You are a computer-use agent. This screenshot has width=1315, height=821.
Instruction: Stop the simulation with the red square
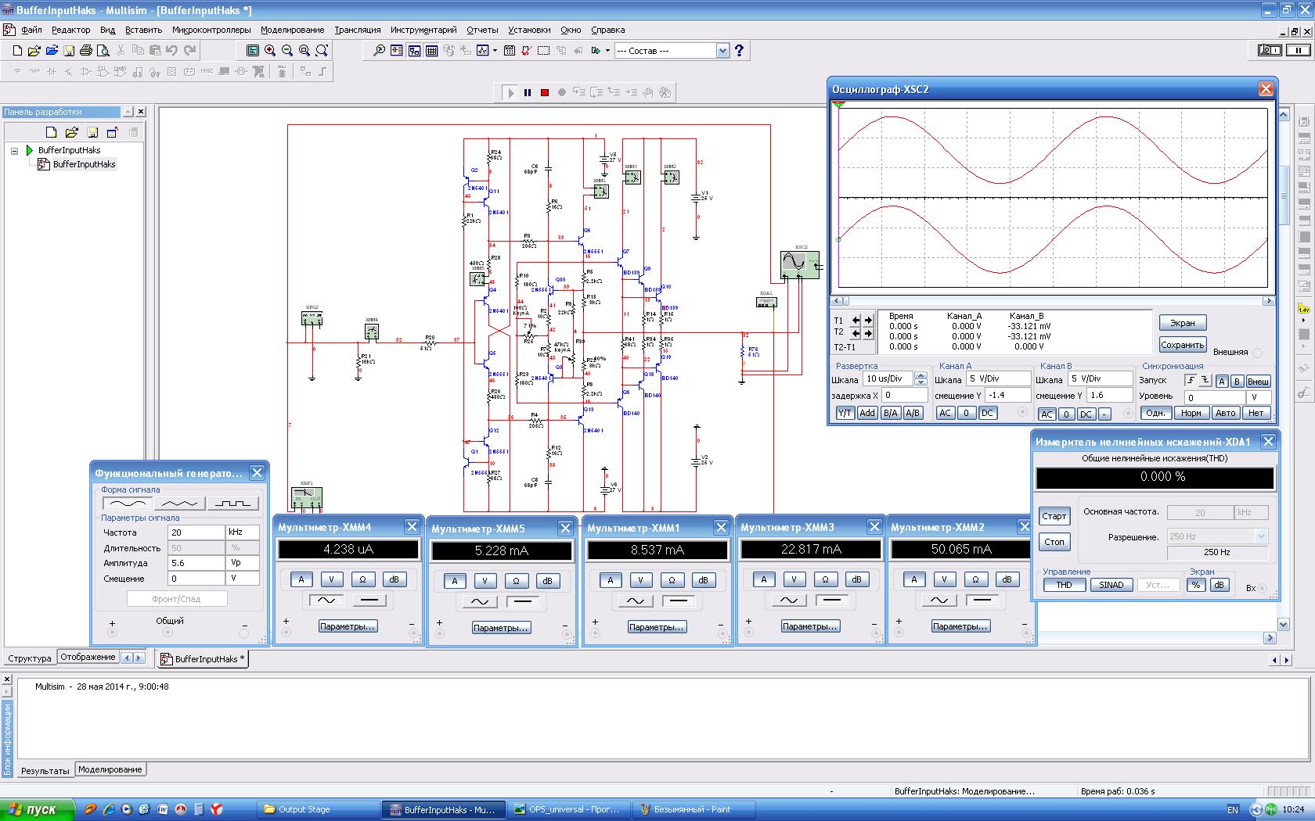545,92
